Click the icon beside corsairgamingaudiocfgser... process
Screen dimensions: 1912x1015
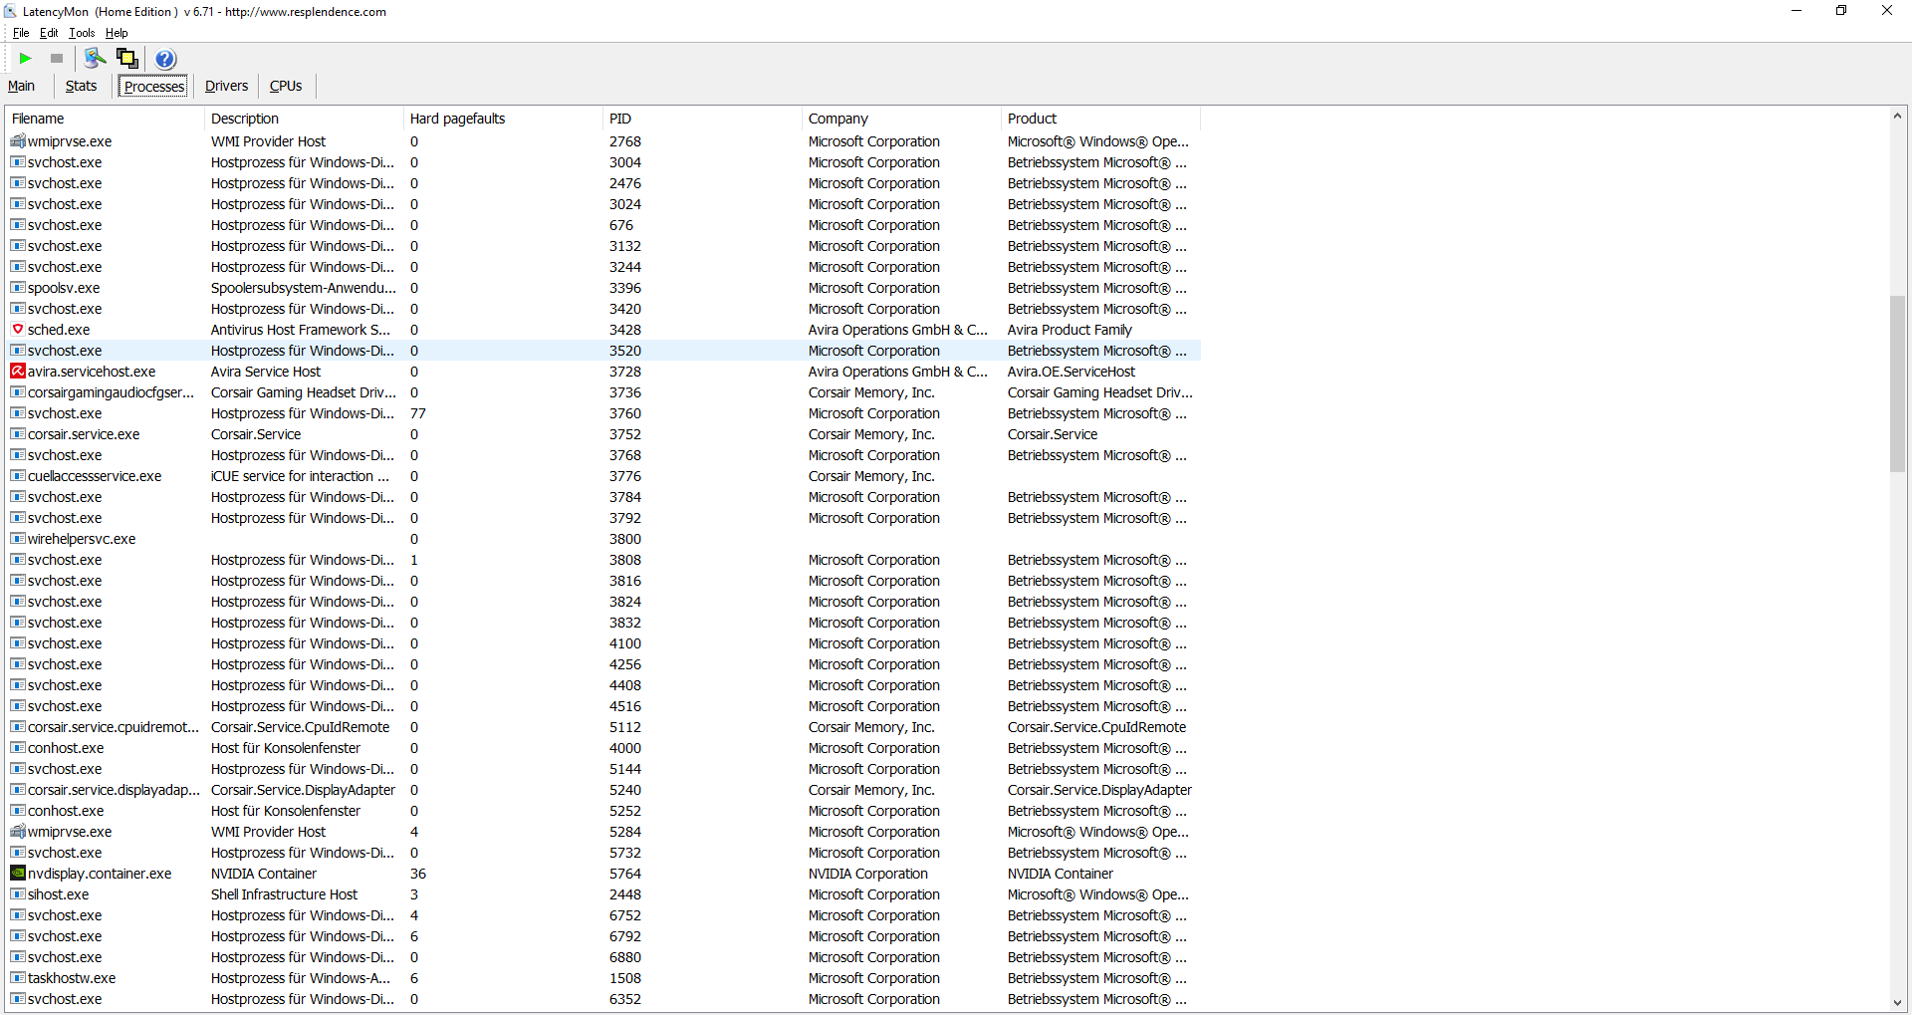[x=18, y=392]
